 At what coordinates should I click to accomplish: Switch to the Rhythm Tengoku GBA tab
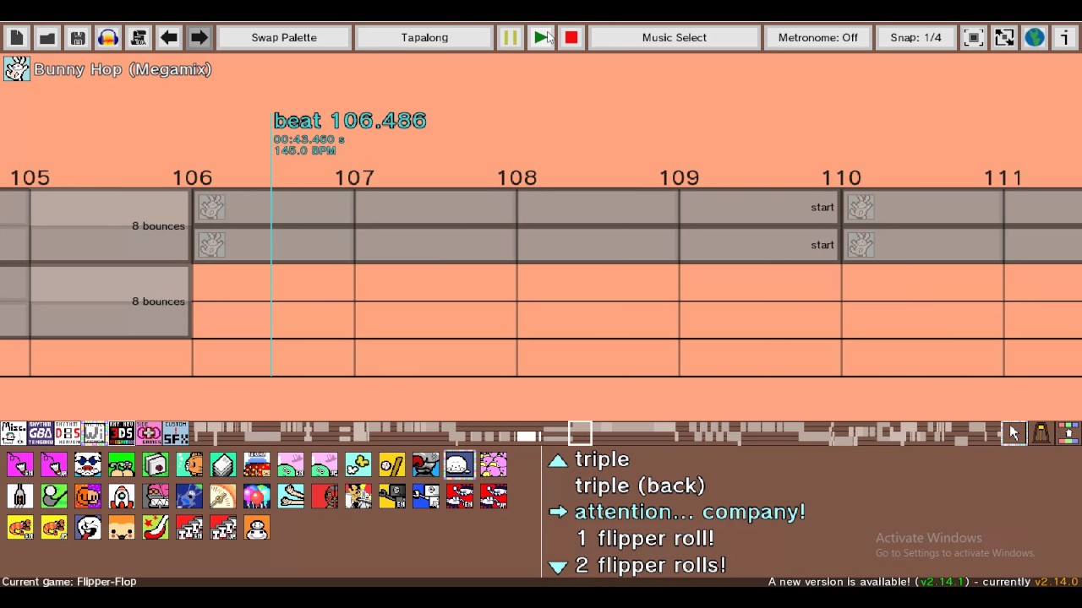point(41,433)
